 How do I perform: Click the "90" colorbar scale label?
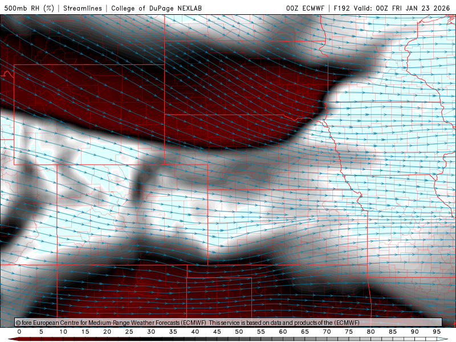(x=415, y=332)
